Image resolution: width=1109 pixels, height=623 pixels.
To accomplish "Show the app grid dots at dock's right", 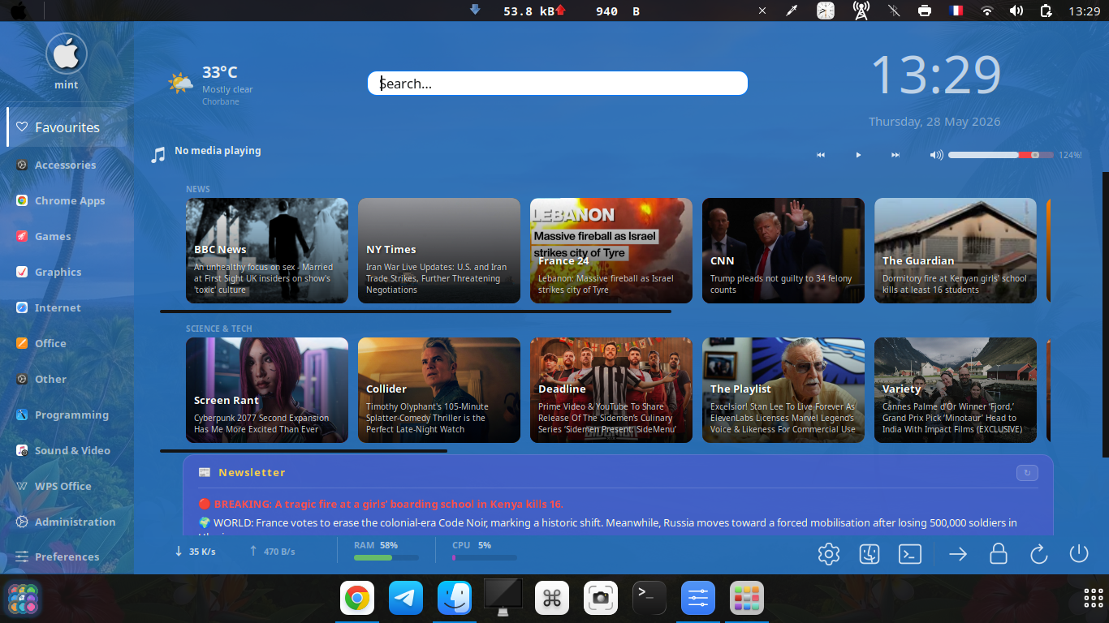I will 1094,599.
